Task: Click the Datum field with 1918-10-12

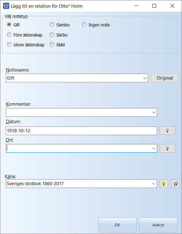Action: pyautogui.click(x=81, y=131)
